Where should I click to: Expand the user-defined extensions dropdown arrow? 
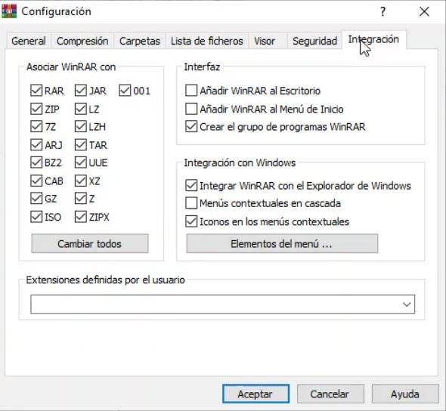click(407, 304)
